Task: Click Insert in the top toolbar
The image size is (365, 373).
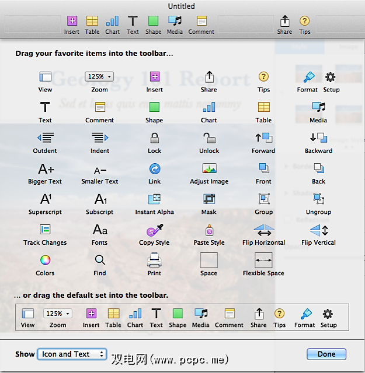Action: coord(72,22)
